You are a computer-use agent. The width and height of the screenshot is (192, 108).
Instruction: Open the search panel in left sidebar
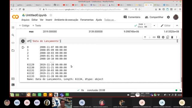click(13, 35)
